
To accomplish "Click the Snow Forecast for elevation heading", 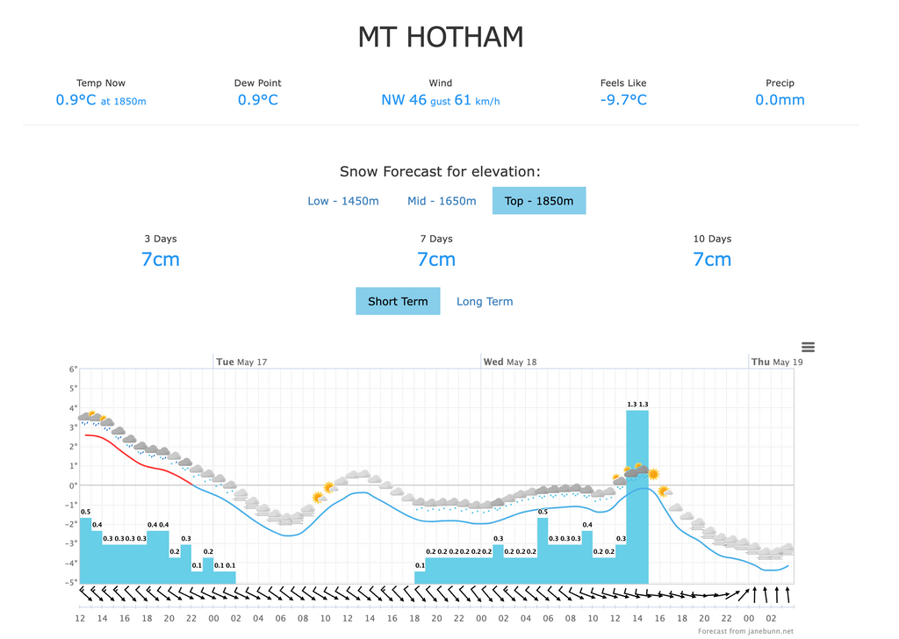I will 440,171.
